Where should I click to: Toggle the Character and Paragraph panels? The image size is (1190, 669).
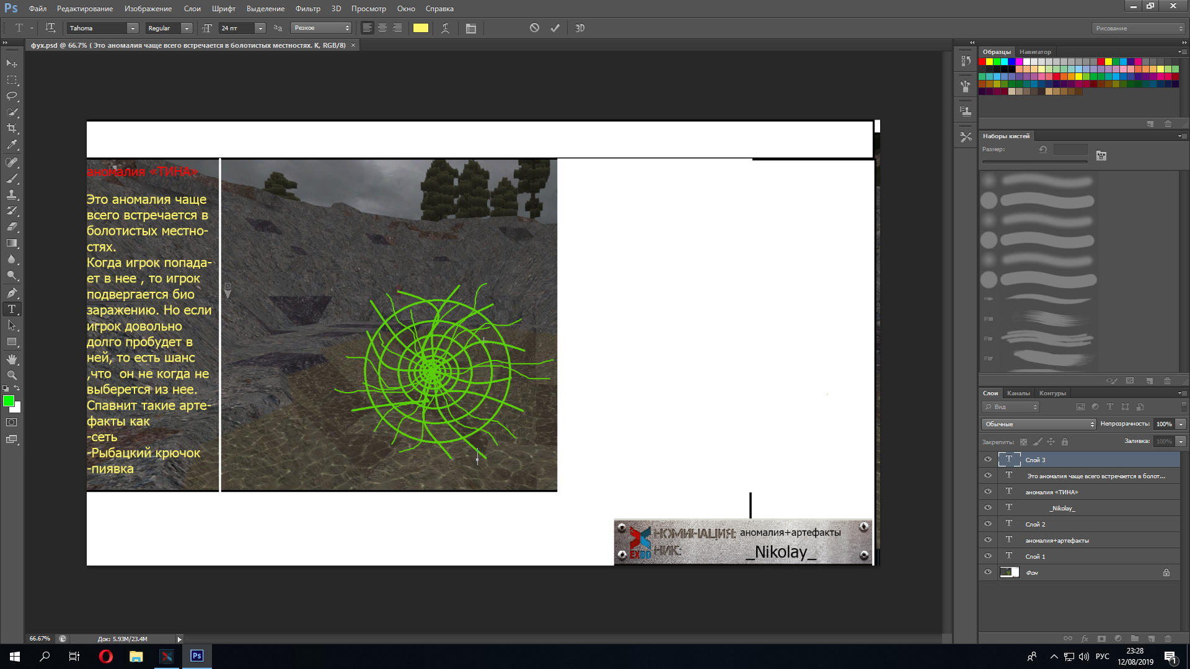click(471, 28)
